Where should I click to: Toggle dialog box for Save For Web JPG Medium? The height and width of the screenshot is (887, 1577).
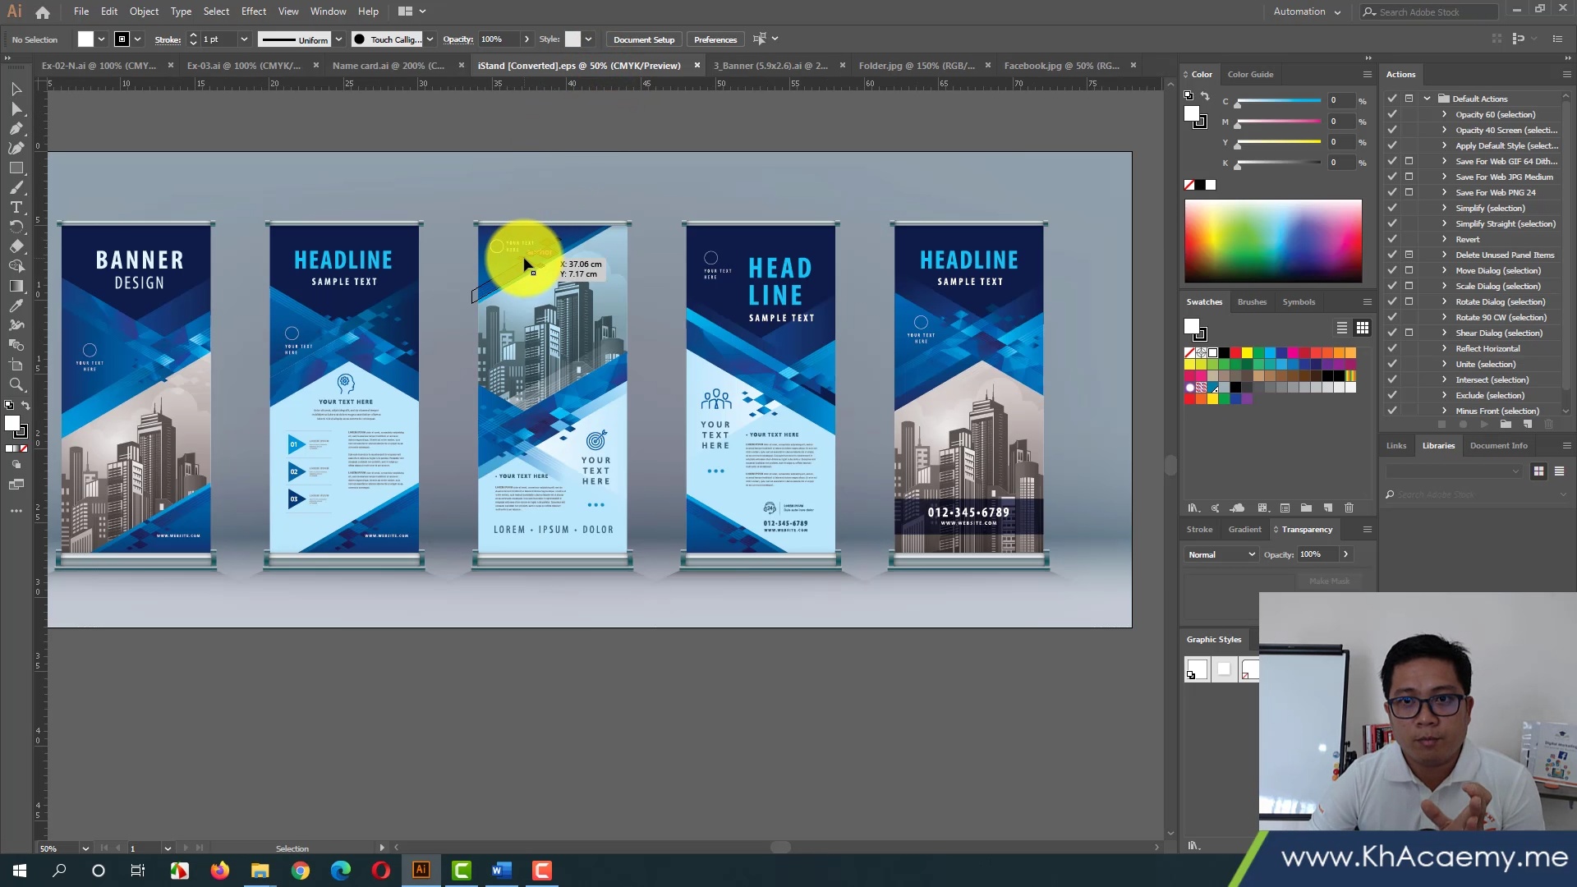[1409, 177]
